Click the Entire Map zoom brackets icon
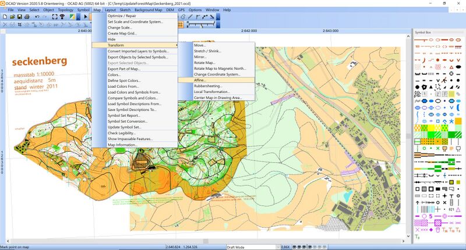The image size is (466, 250). coord(55,17)
